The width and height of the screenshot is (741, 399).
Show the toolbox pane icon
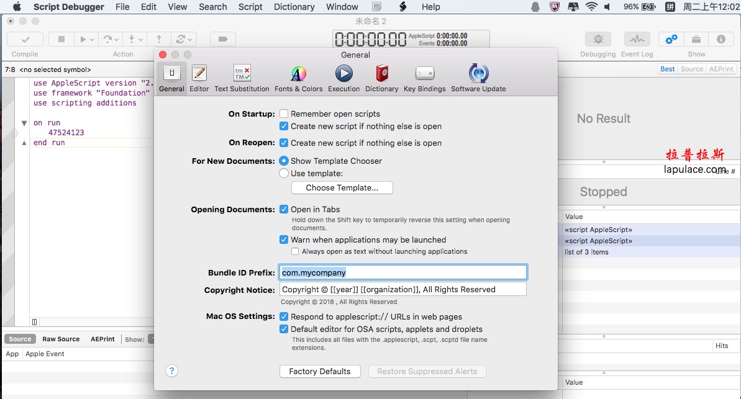[696, 39]
